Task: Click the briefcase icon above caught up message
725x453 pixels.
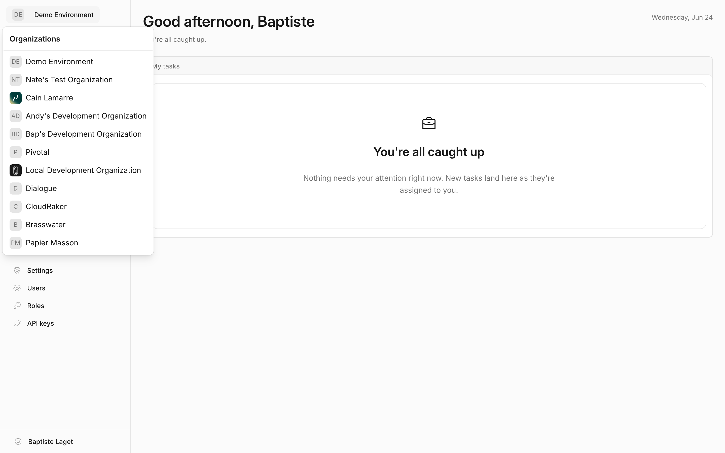Action: tap(429, 123)
